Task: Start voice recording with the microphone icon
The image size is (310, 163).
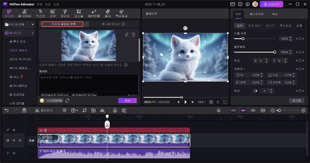Action: click(219, 110)
